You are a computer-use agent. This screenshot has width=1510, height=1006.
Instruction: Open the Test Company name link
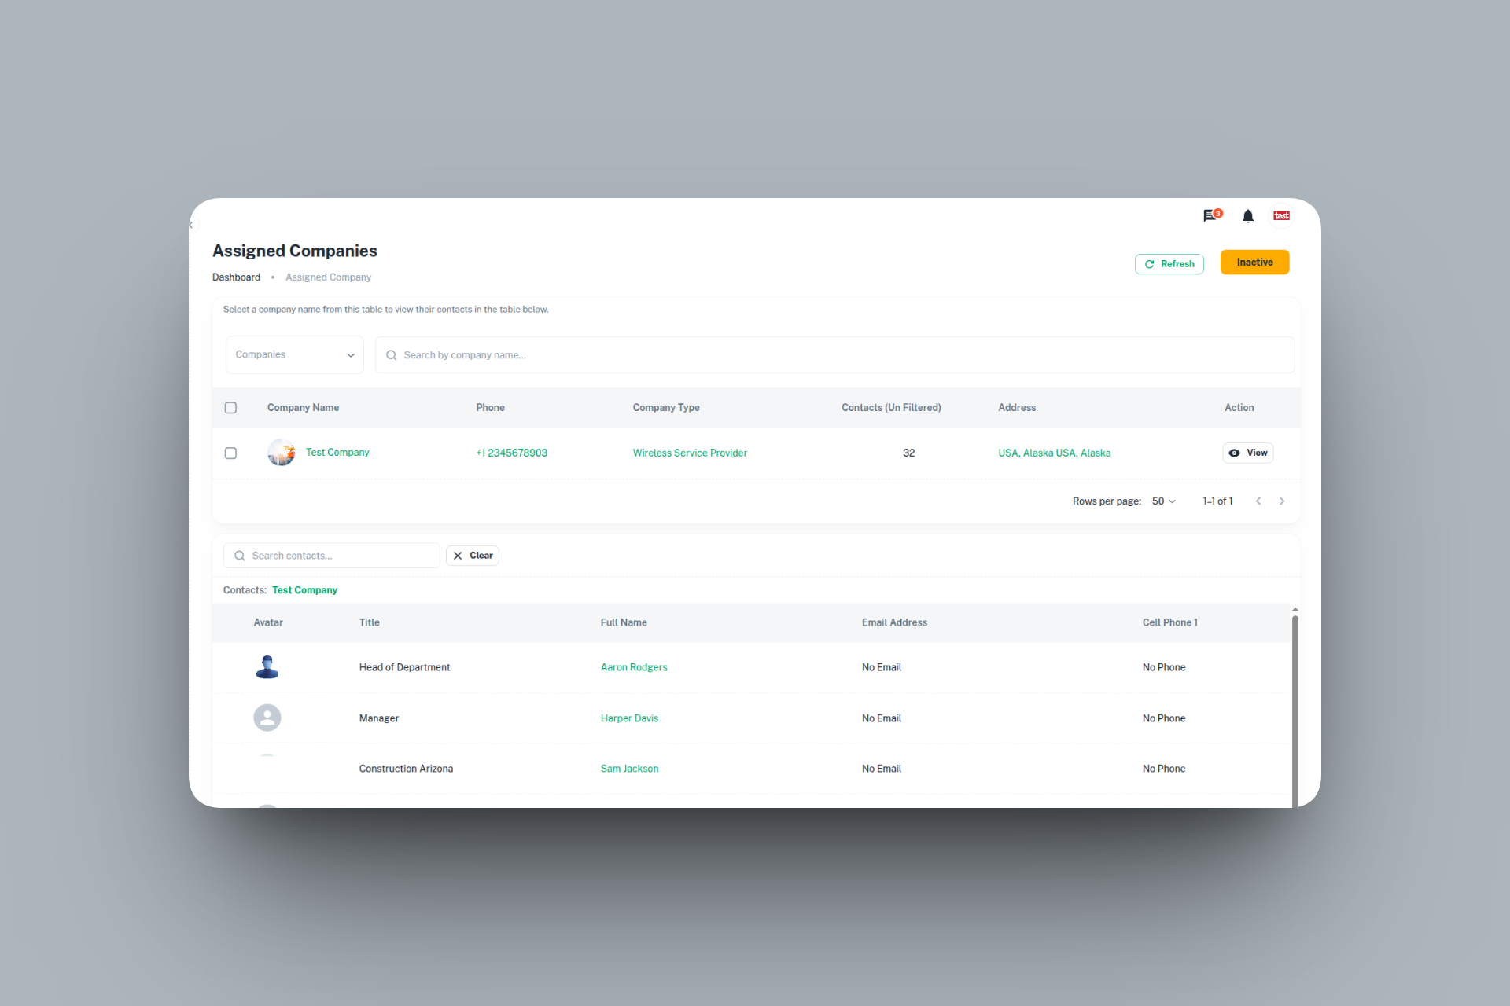tap(337, 452)
